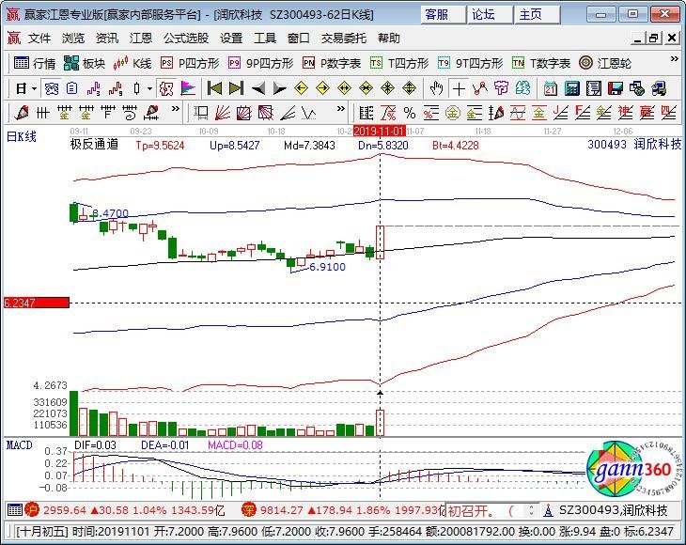Step forward with the black right arrow

pyautogui.click(x=279, y=88)
